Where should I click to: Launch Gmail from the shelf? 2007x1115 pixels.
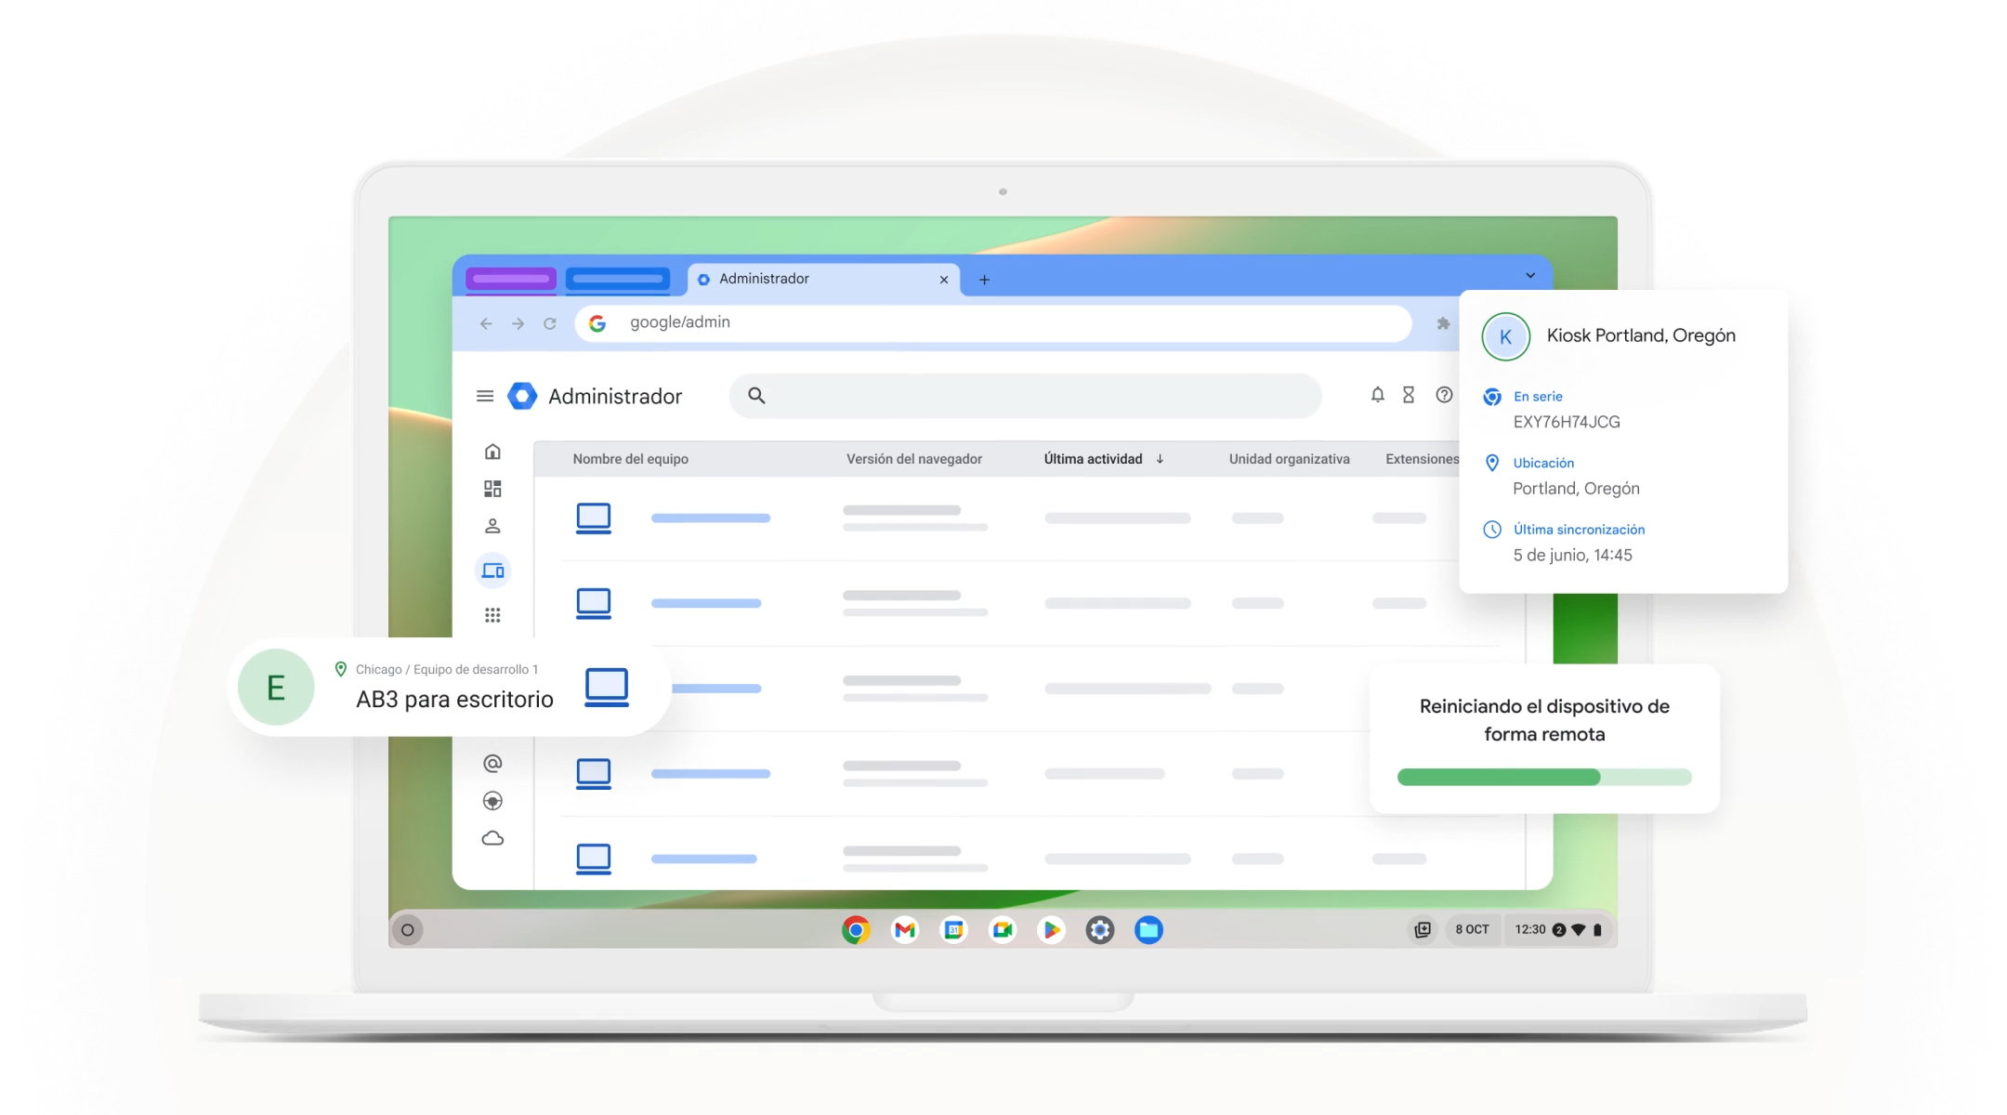[x=904, y=929]
